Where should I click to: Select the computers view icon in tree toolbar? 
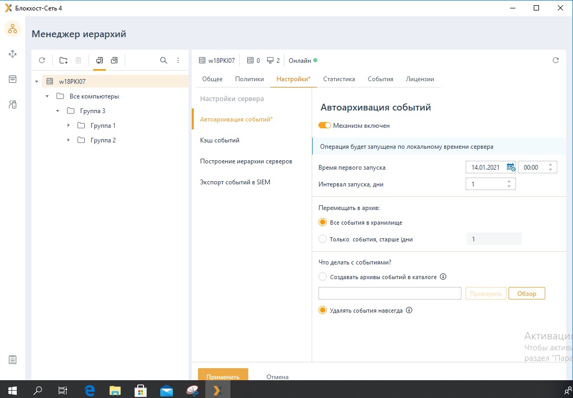pyautogui.click(x=100, y=60)
